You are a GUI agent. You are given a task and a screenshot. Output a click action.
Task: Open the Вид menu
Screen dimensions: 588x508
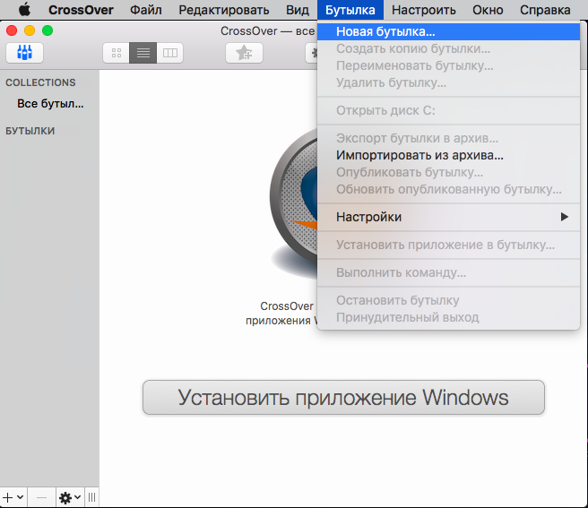pos(298,10)
